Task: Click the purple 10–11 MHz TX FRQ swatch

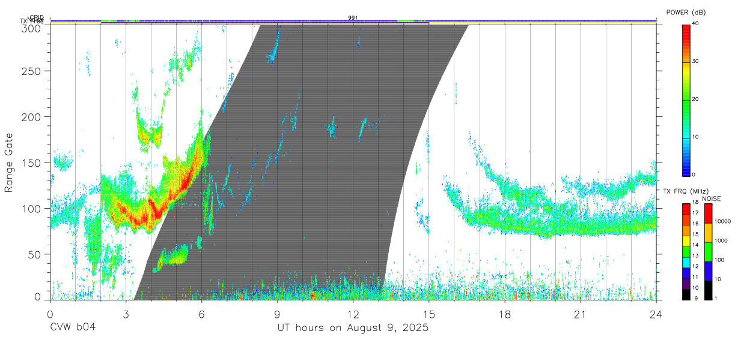Action: [686, 283]
